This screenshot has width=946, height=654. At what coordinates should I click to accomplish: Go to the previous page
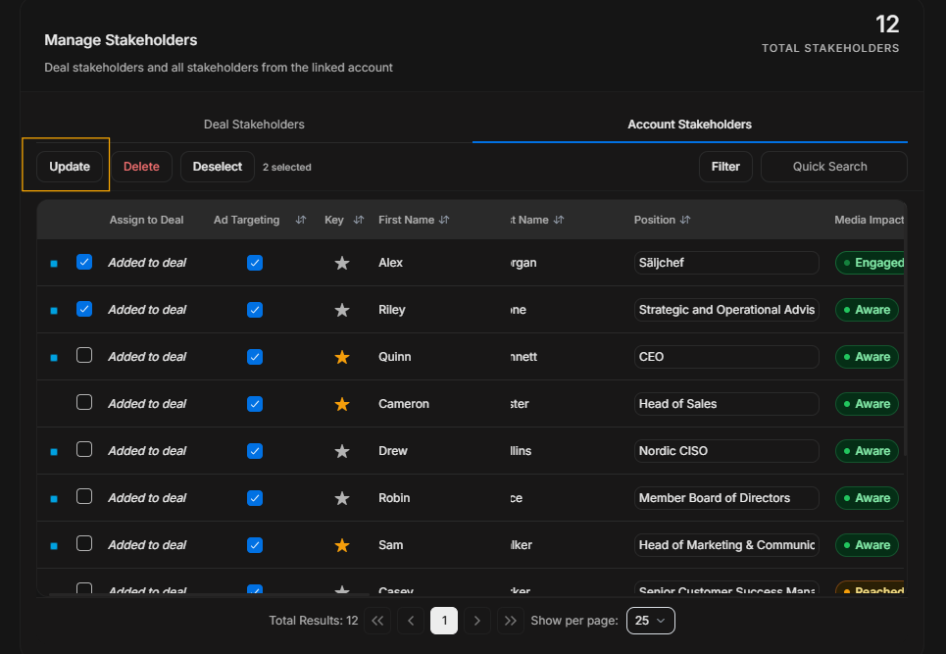tap(411, 621)
